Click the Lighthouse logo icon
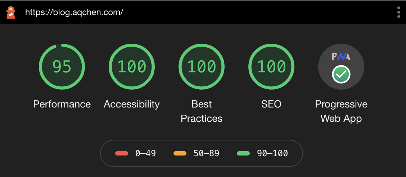This screenshot has height=177, width=406. point(11,12)
